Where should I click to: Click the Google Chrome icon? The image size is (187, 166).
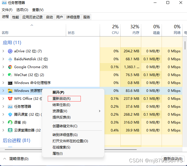click(10, 67)
